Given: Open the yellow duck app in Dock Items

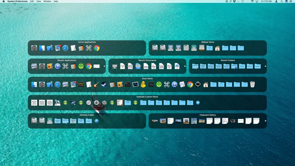Looking at the screenshot, I should pyautogui.click(x=143, y=84).
